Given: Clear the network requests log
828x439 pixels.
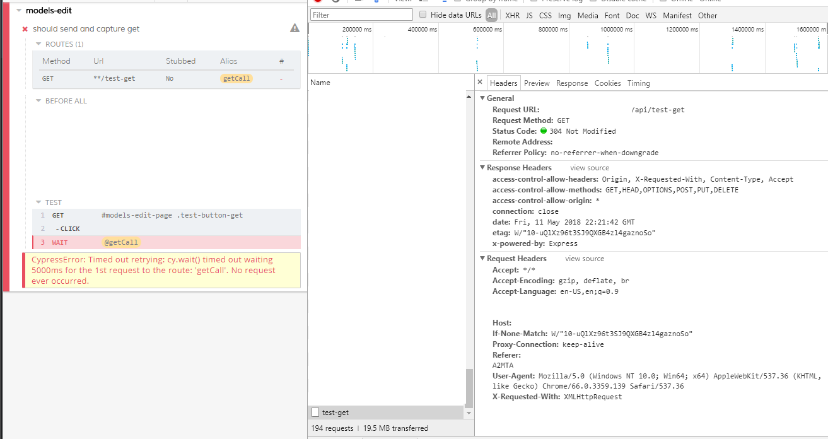Looking at the screenshot, I should pos(334,2).
